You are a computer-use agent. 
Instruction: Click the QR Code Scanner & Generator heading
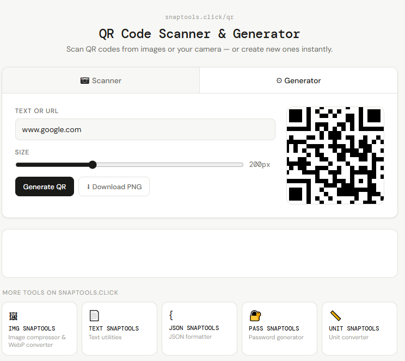coord(199,34)
